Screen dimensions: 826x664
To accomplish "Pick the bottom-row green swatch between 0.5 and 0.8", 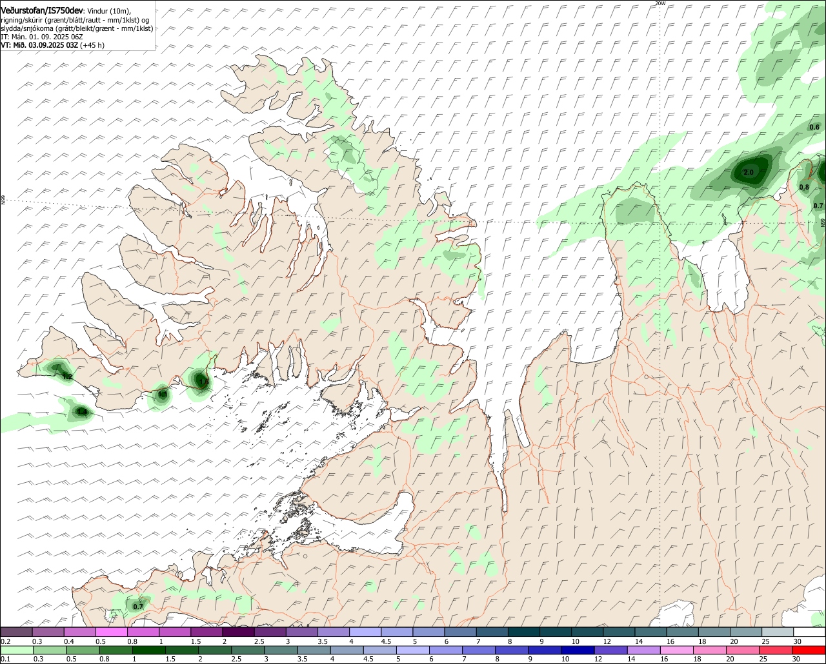I will tap(83, 650).
